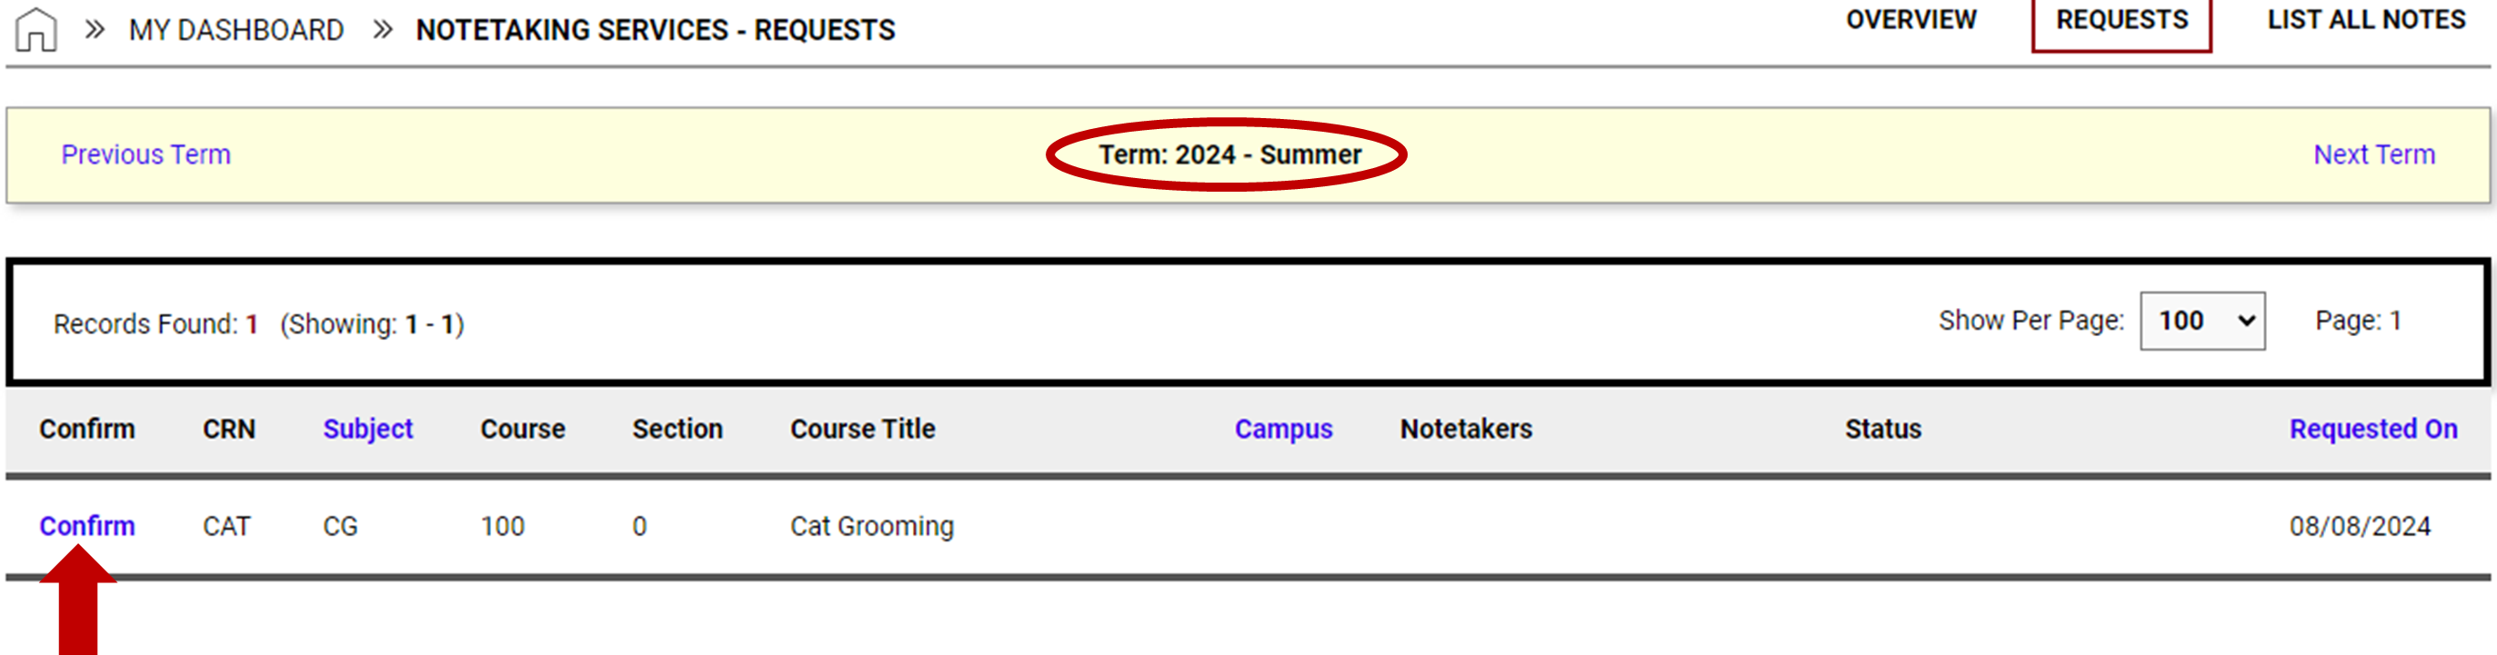This screenshot has height=655, width=2497.
Task: Open the LIST ALL NOTES tab
Action: (x=2365, y=19)
